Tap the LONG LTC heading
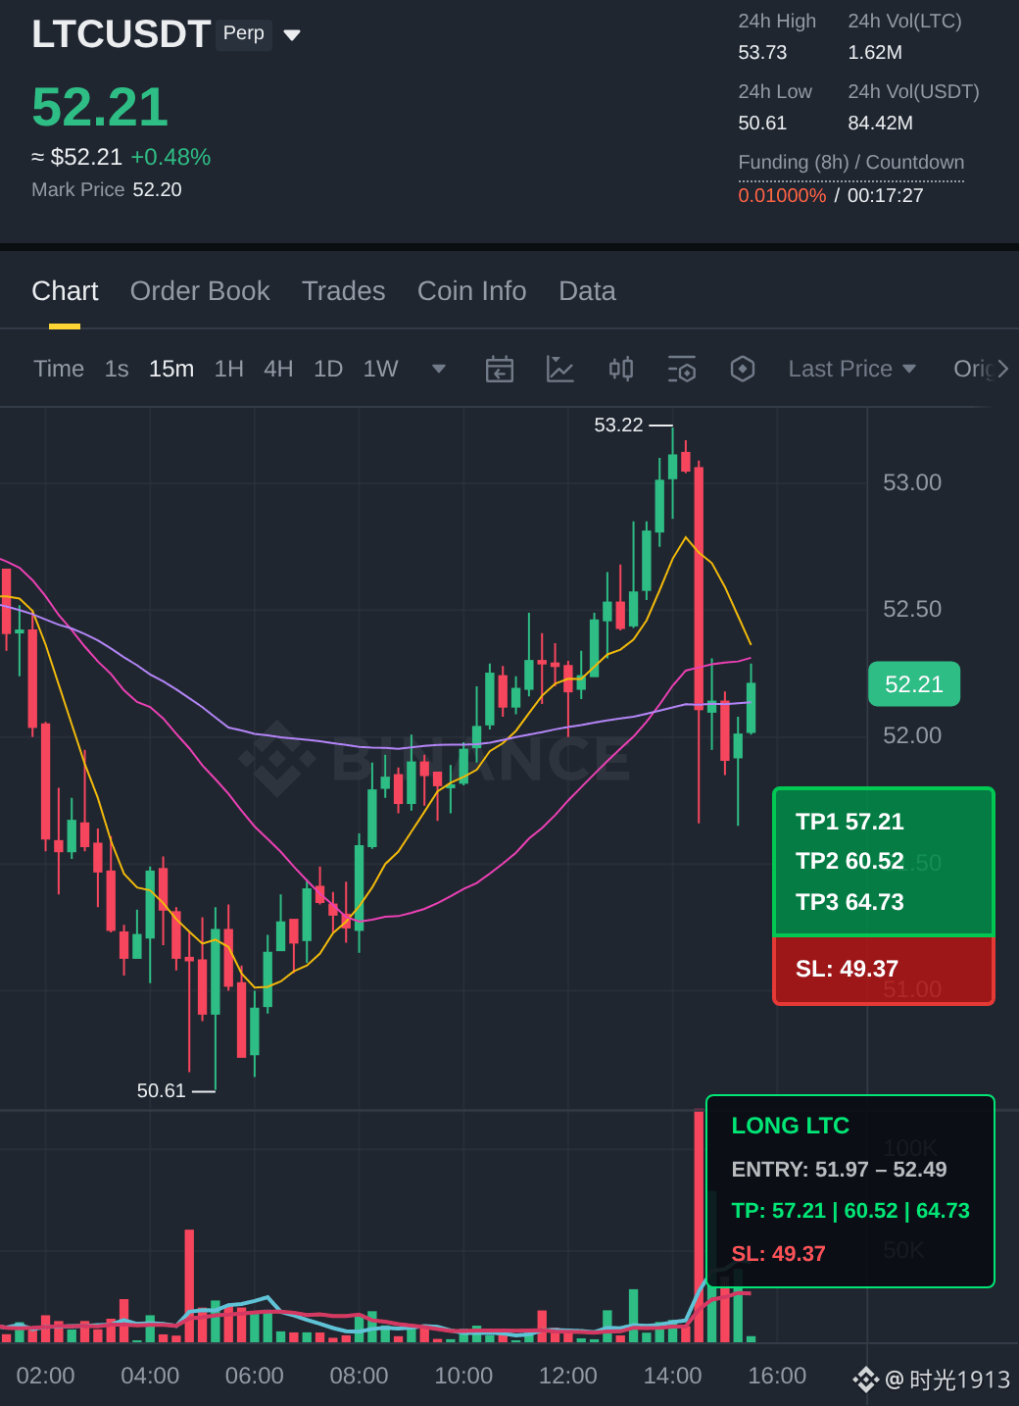The image size is (1019, 1406). [x=790, y=1126]
